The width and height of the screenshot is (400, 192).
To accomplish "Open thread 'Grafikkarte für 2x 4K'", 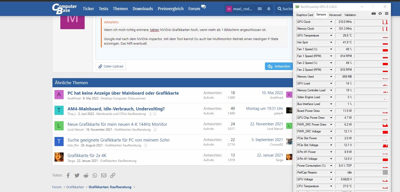I will pos(87,155).
